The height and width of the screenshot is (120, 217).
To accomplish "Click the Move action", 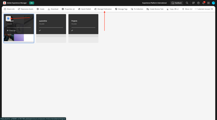I will (187, 9).
